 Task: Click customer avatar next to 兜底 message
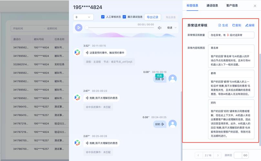[x=173, y=79]
